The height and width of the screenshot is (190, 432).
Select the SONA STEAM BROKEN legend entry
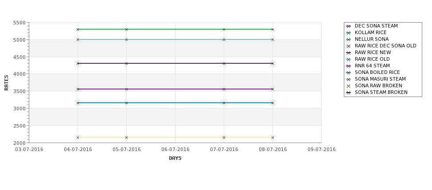coord(381,92)
